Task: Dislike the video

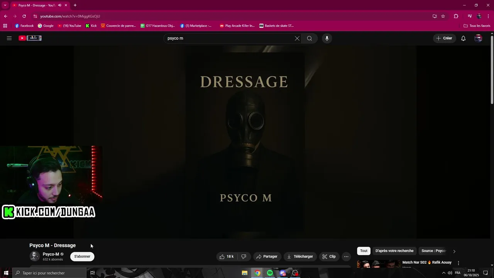Action: click(x=244, y=256)
